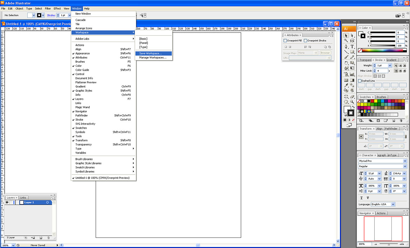Expand the Brush Libraries submenu
Image resolution: width=410 pixels, height=248 pixels.
103,159
